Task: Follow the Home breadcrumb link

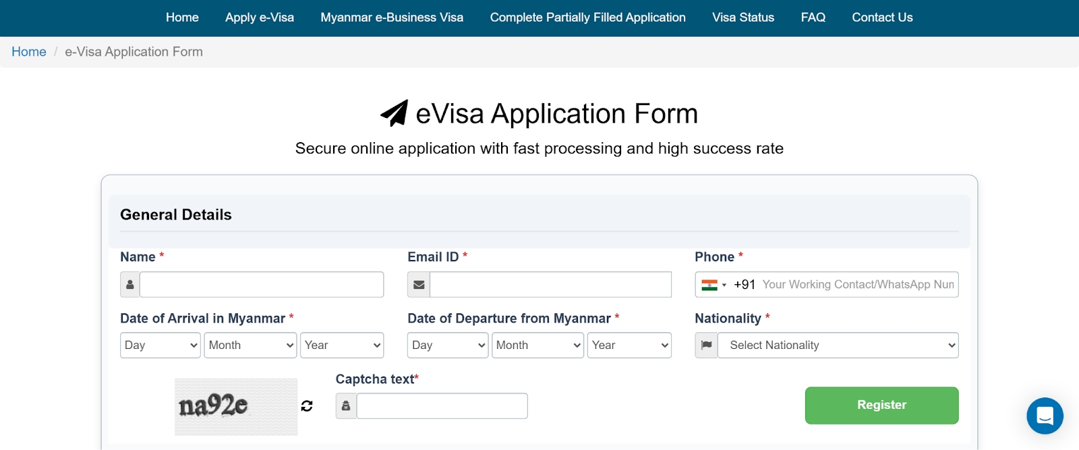Action: pyautogui.click(x=29, y=52)
